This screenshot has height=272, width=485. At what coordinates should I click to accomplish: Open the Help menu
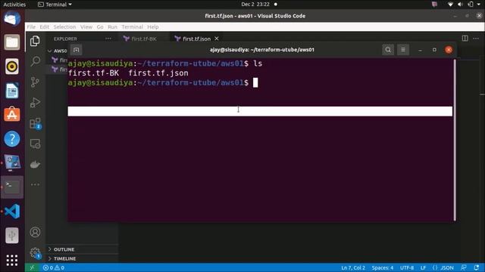153,27
